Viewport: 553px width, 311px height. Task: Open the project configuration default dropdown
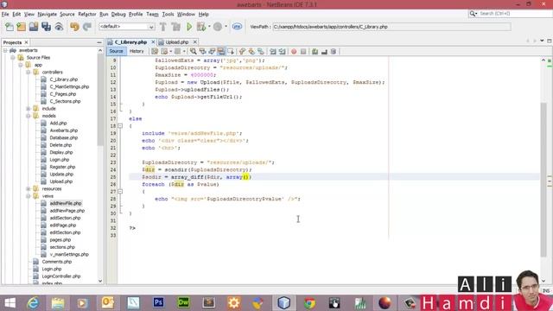point(127,27)
